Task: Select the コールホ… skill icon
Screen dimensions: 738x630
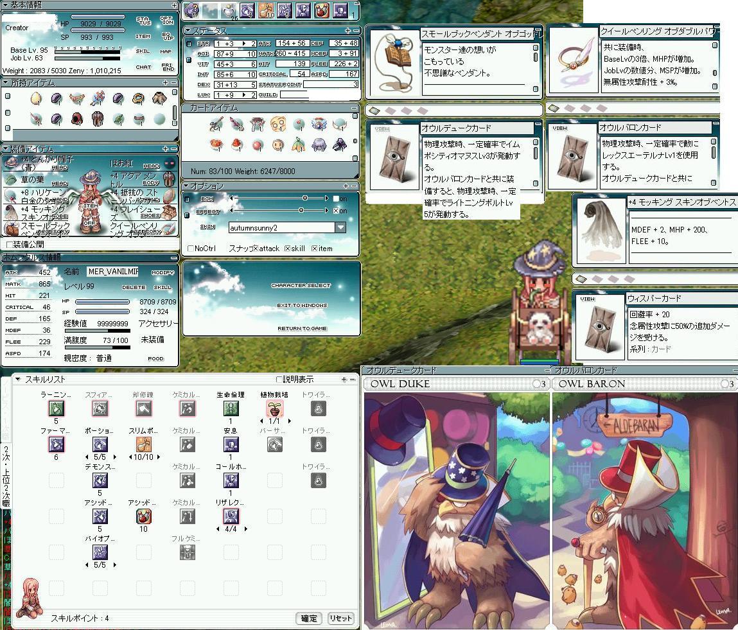Action: point(231,480)
